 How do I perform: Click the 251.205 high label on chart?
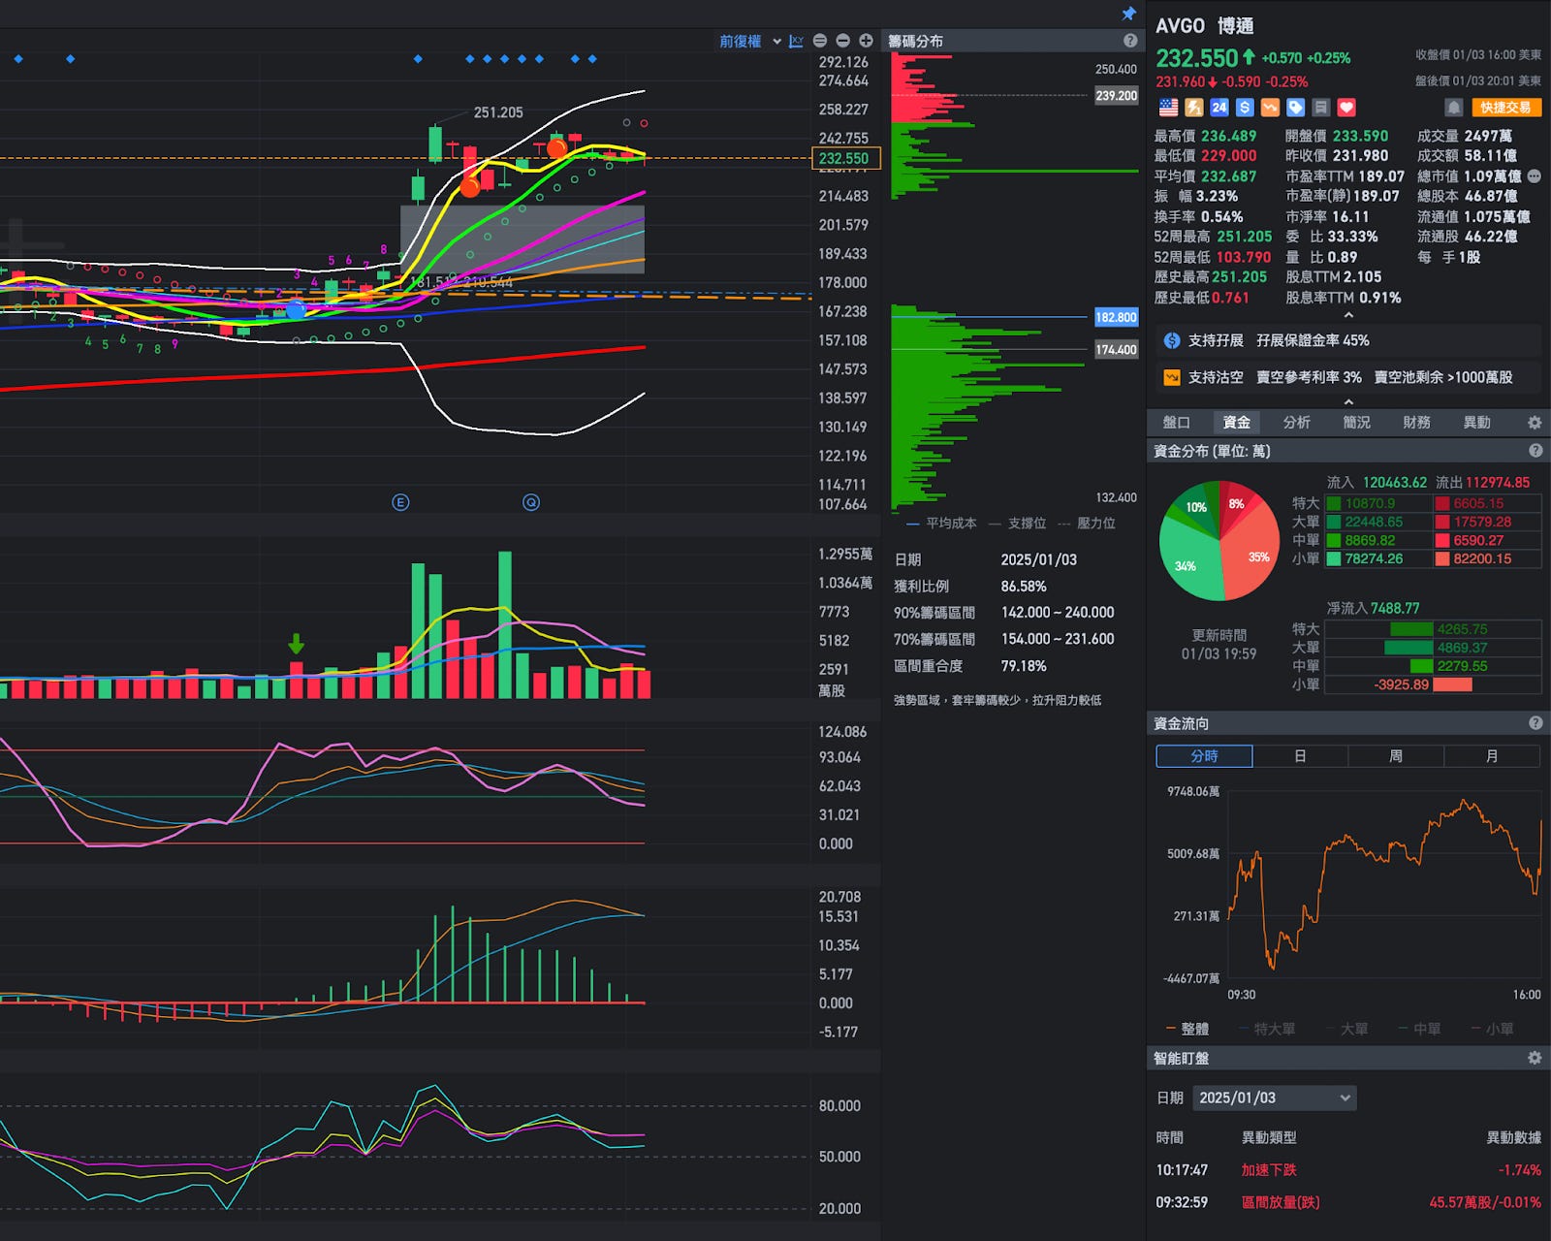pos(498,112)
